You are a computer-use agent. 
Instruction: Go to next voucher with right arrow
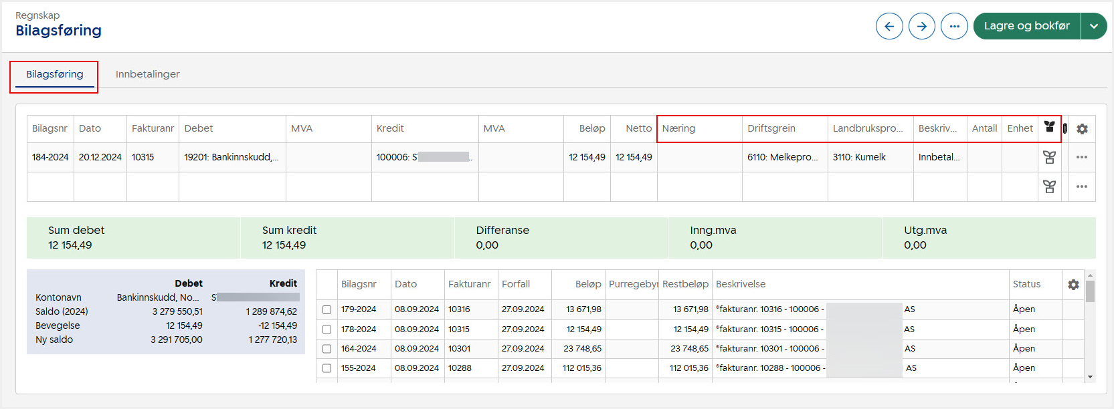[921, 26]
